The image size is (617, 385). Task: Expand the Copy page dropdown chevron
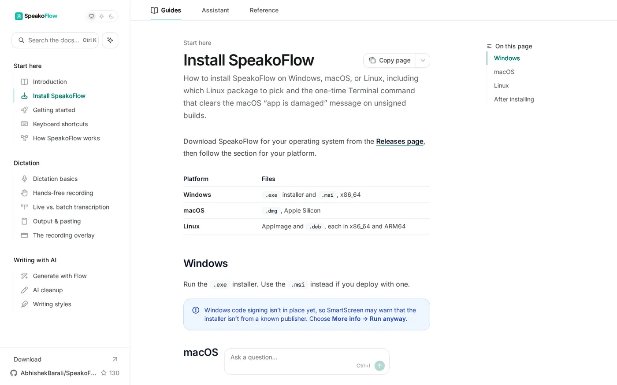click(423, 60)
